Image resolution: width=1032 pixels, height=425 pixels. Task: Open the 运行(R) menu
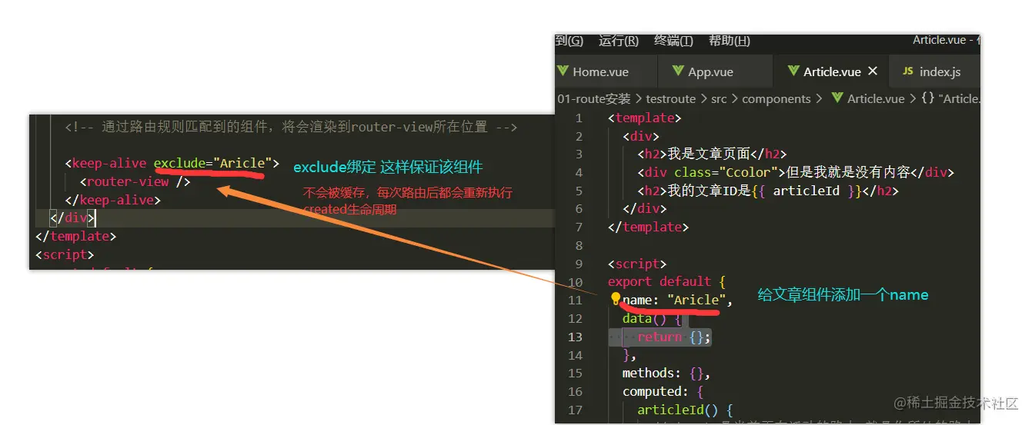click(619, 41)
